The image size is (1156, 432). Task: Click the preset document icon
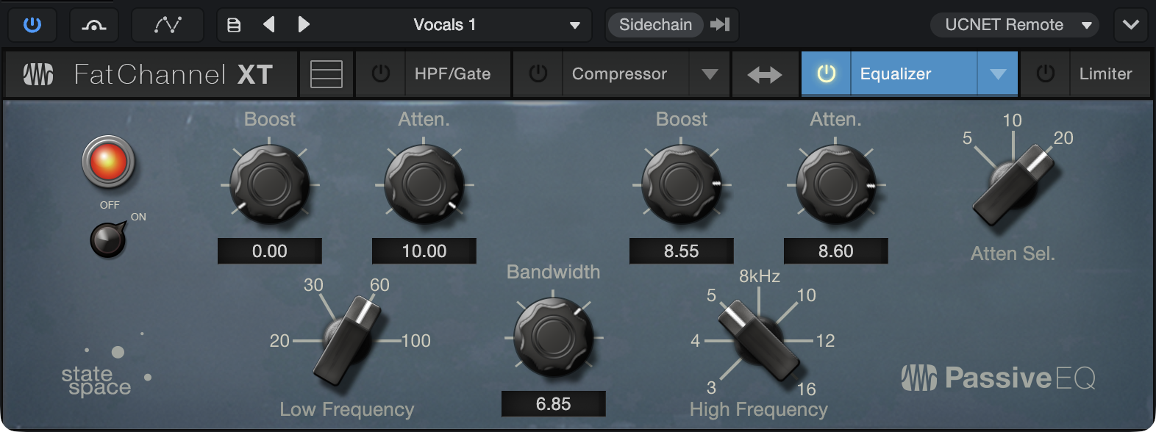click(x=234, y=25)
